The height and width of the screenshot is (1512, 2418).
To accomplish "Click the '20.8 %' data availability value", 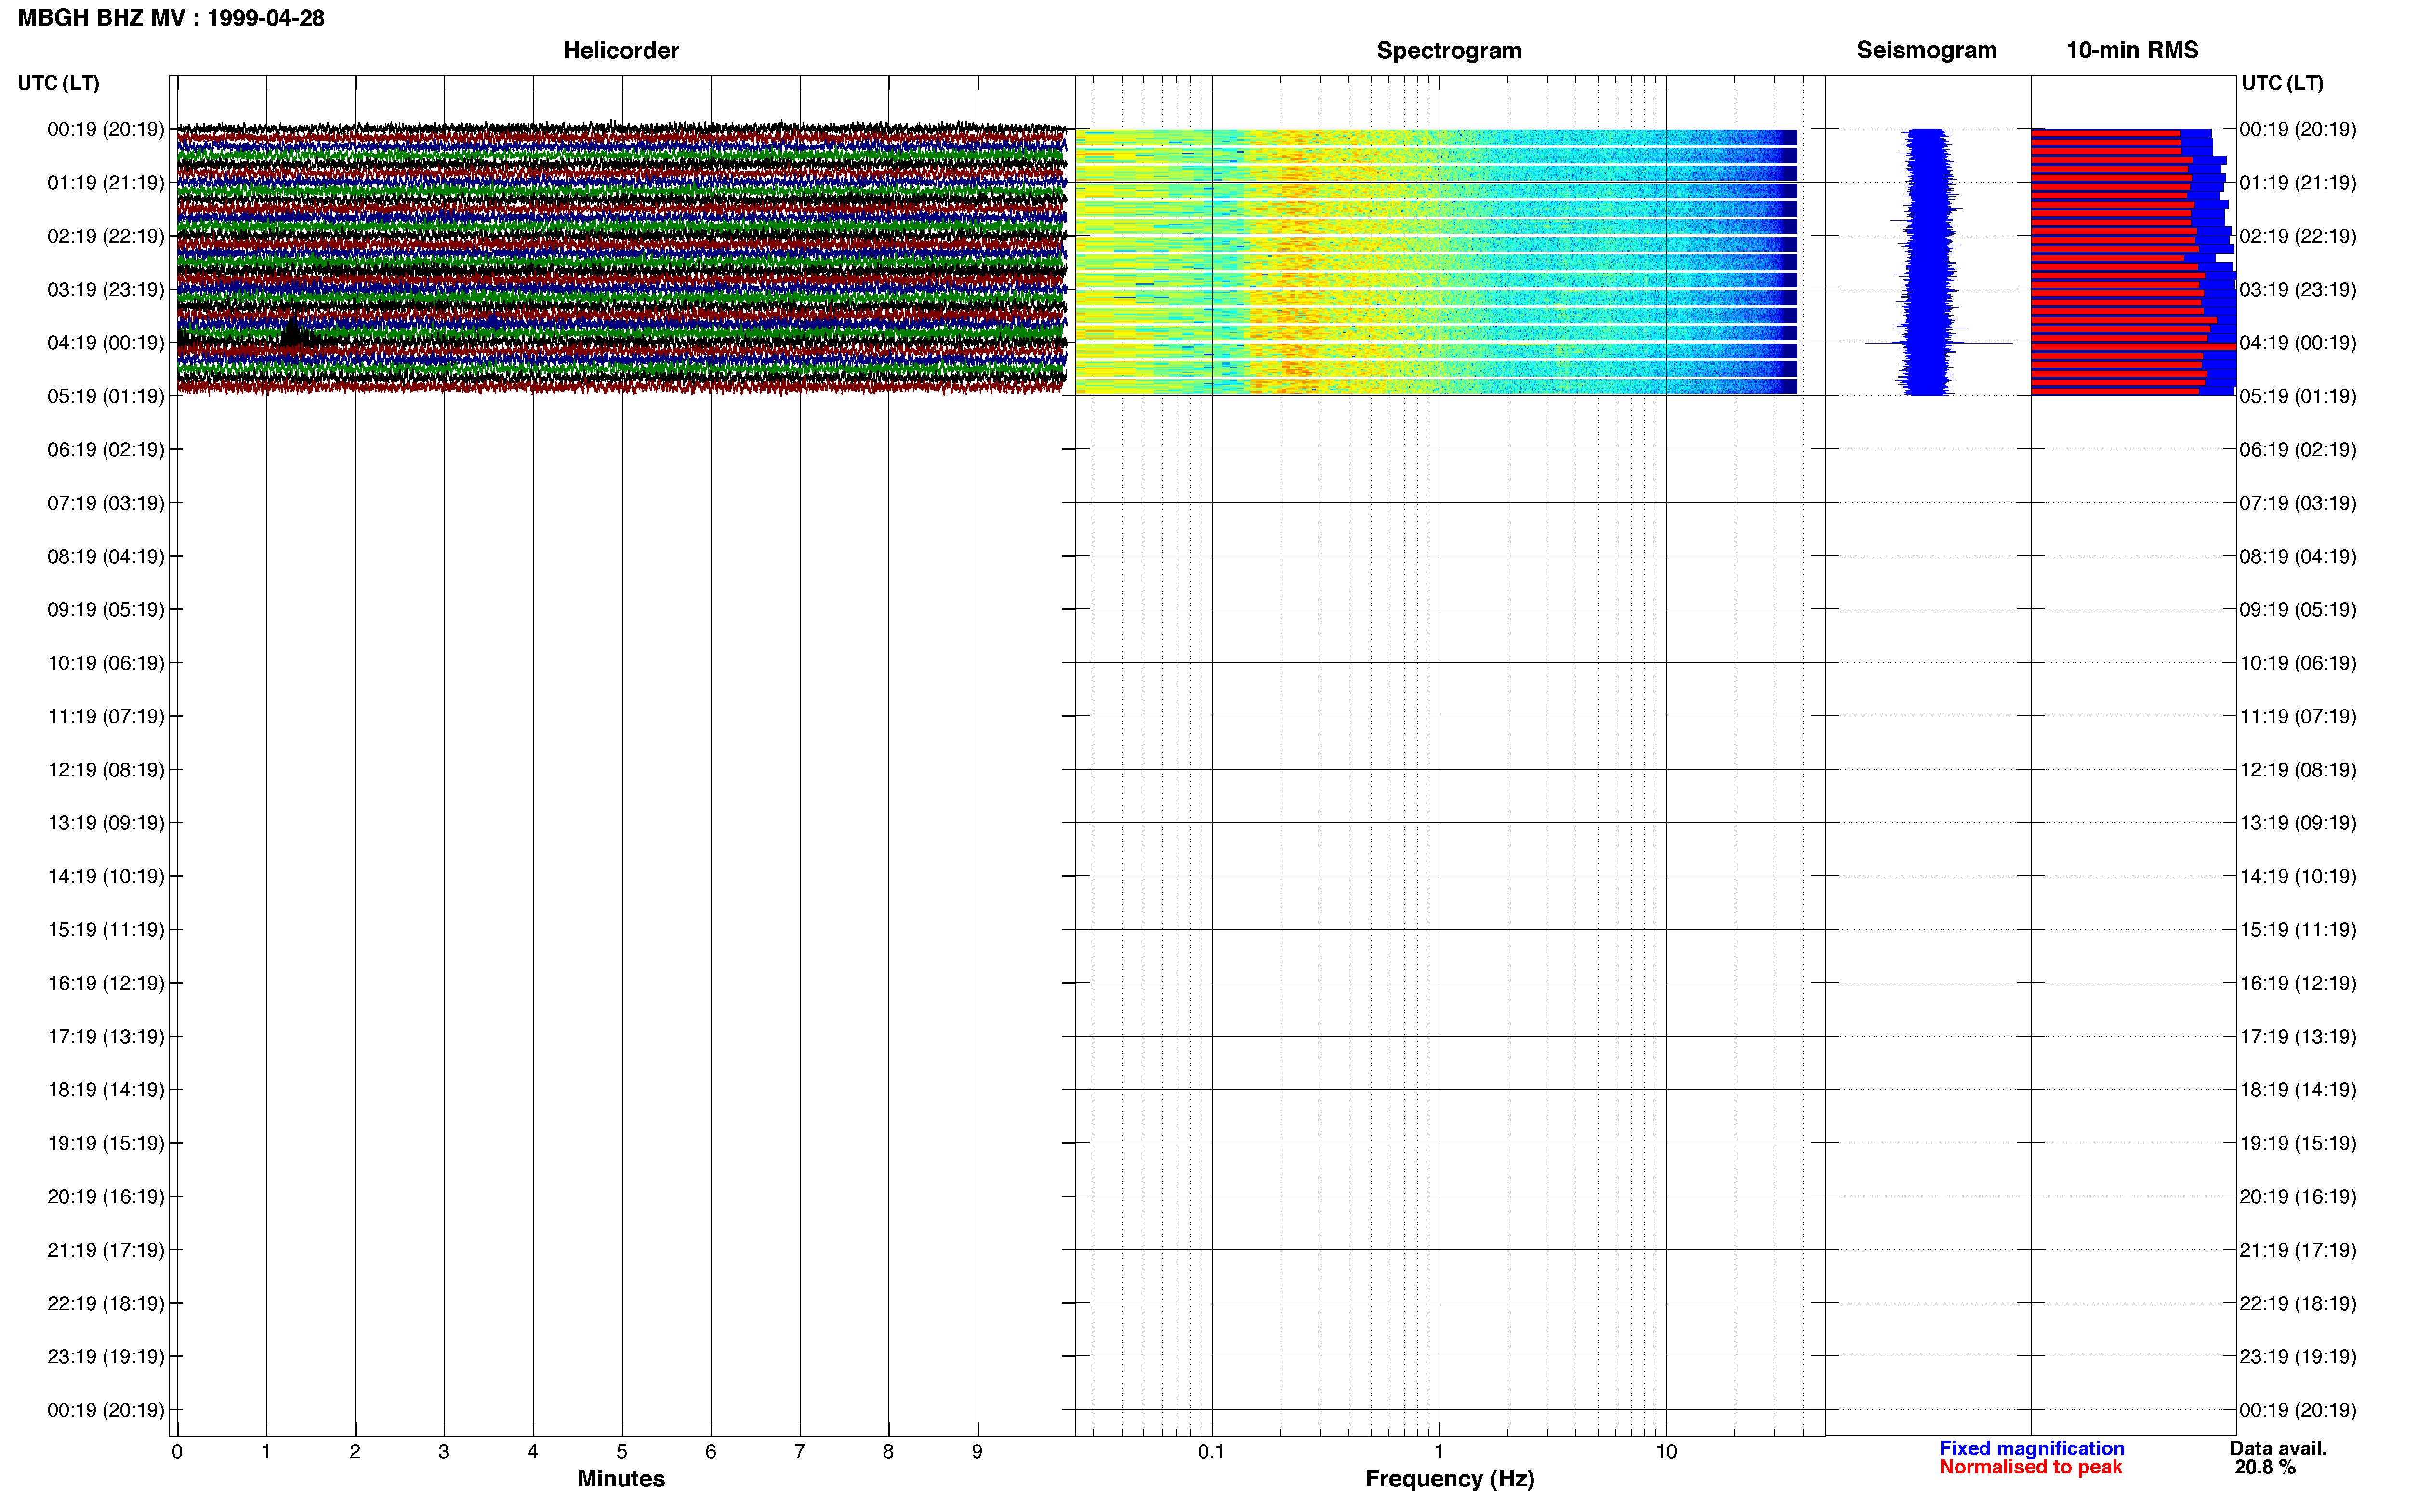I will [x=2265, y=1467].
